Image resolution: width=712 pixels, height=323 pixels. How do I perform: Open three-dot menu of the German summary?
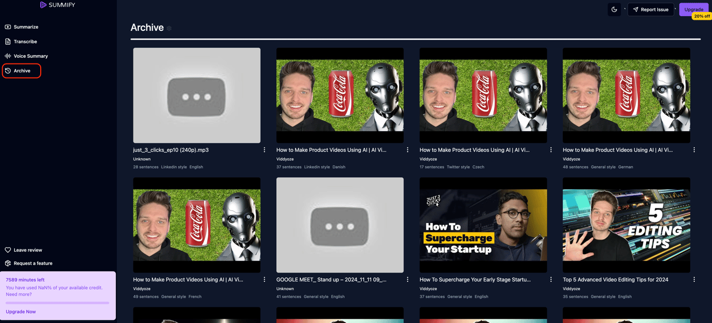[x=694, y=150]
